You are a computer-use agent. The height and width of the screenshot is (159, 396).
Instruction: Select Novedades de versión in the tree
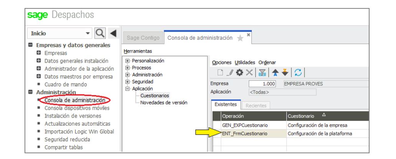[x=164, y=102]
